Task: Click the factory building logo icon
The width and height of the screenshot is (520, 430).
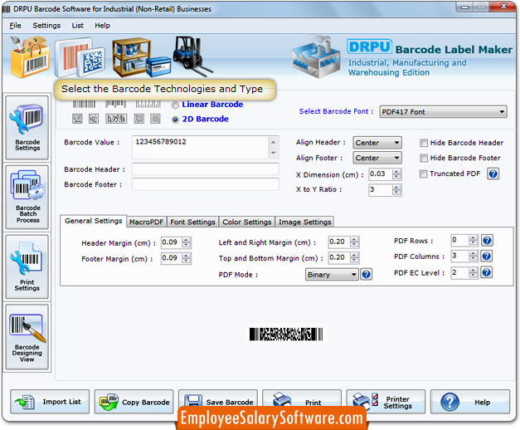Action: (x=316, y=57)
